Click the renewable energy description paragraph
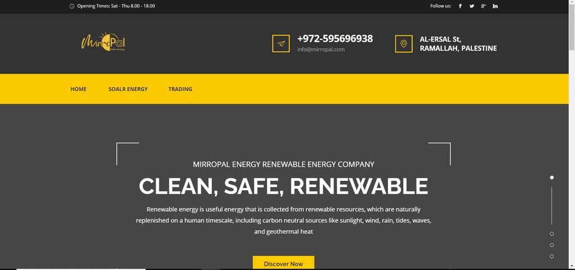The height and width of the screenshot is (270, 575). click(284, 221)
